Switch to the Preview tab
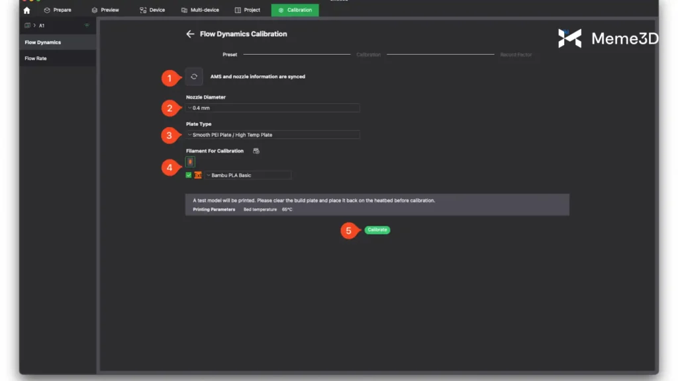The image size is (678, 381). coord(105,10)
